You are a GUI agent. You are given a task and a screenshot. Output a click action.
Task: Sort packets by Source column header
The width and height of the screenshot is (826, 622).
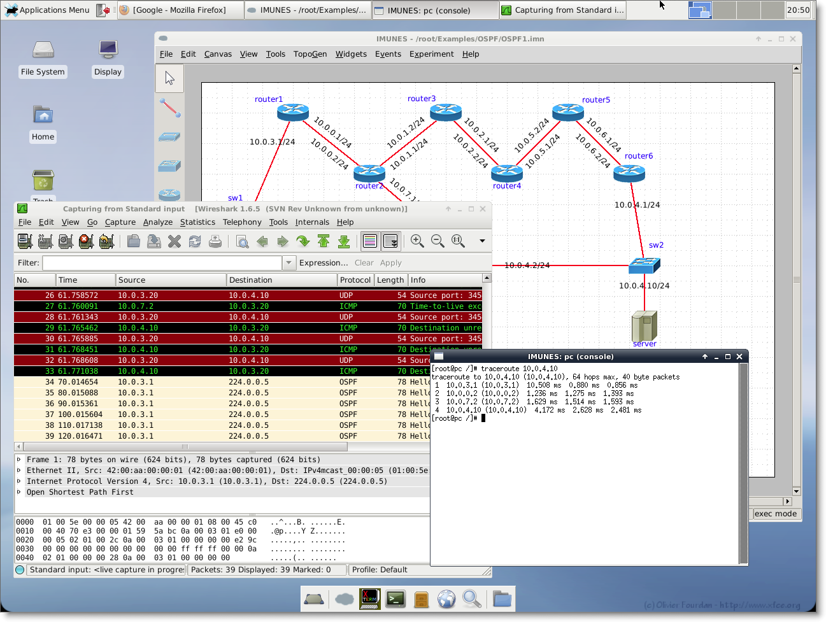pyautogui.click(x=171, y=280)
